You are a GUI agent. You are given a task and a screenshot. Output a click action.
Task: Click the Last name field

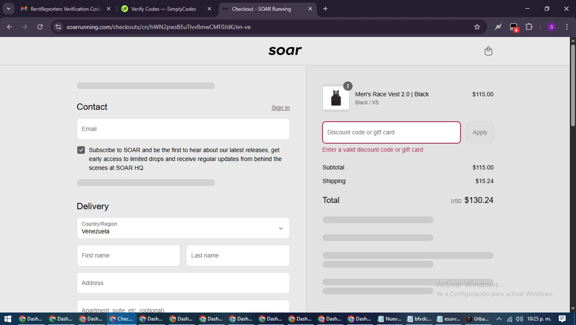238,256
